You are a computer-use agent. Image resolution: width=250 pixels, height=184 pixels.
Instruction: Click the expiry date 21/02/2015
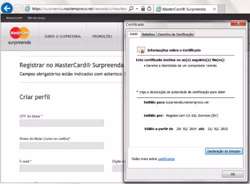point(217,128)
